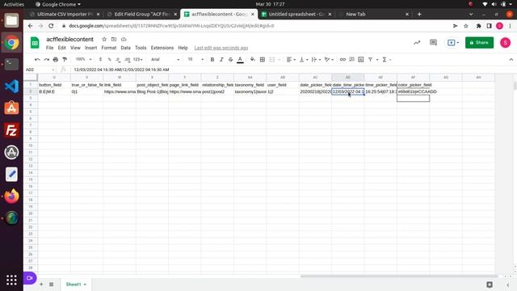Open the View menu

click(75, 48)
